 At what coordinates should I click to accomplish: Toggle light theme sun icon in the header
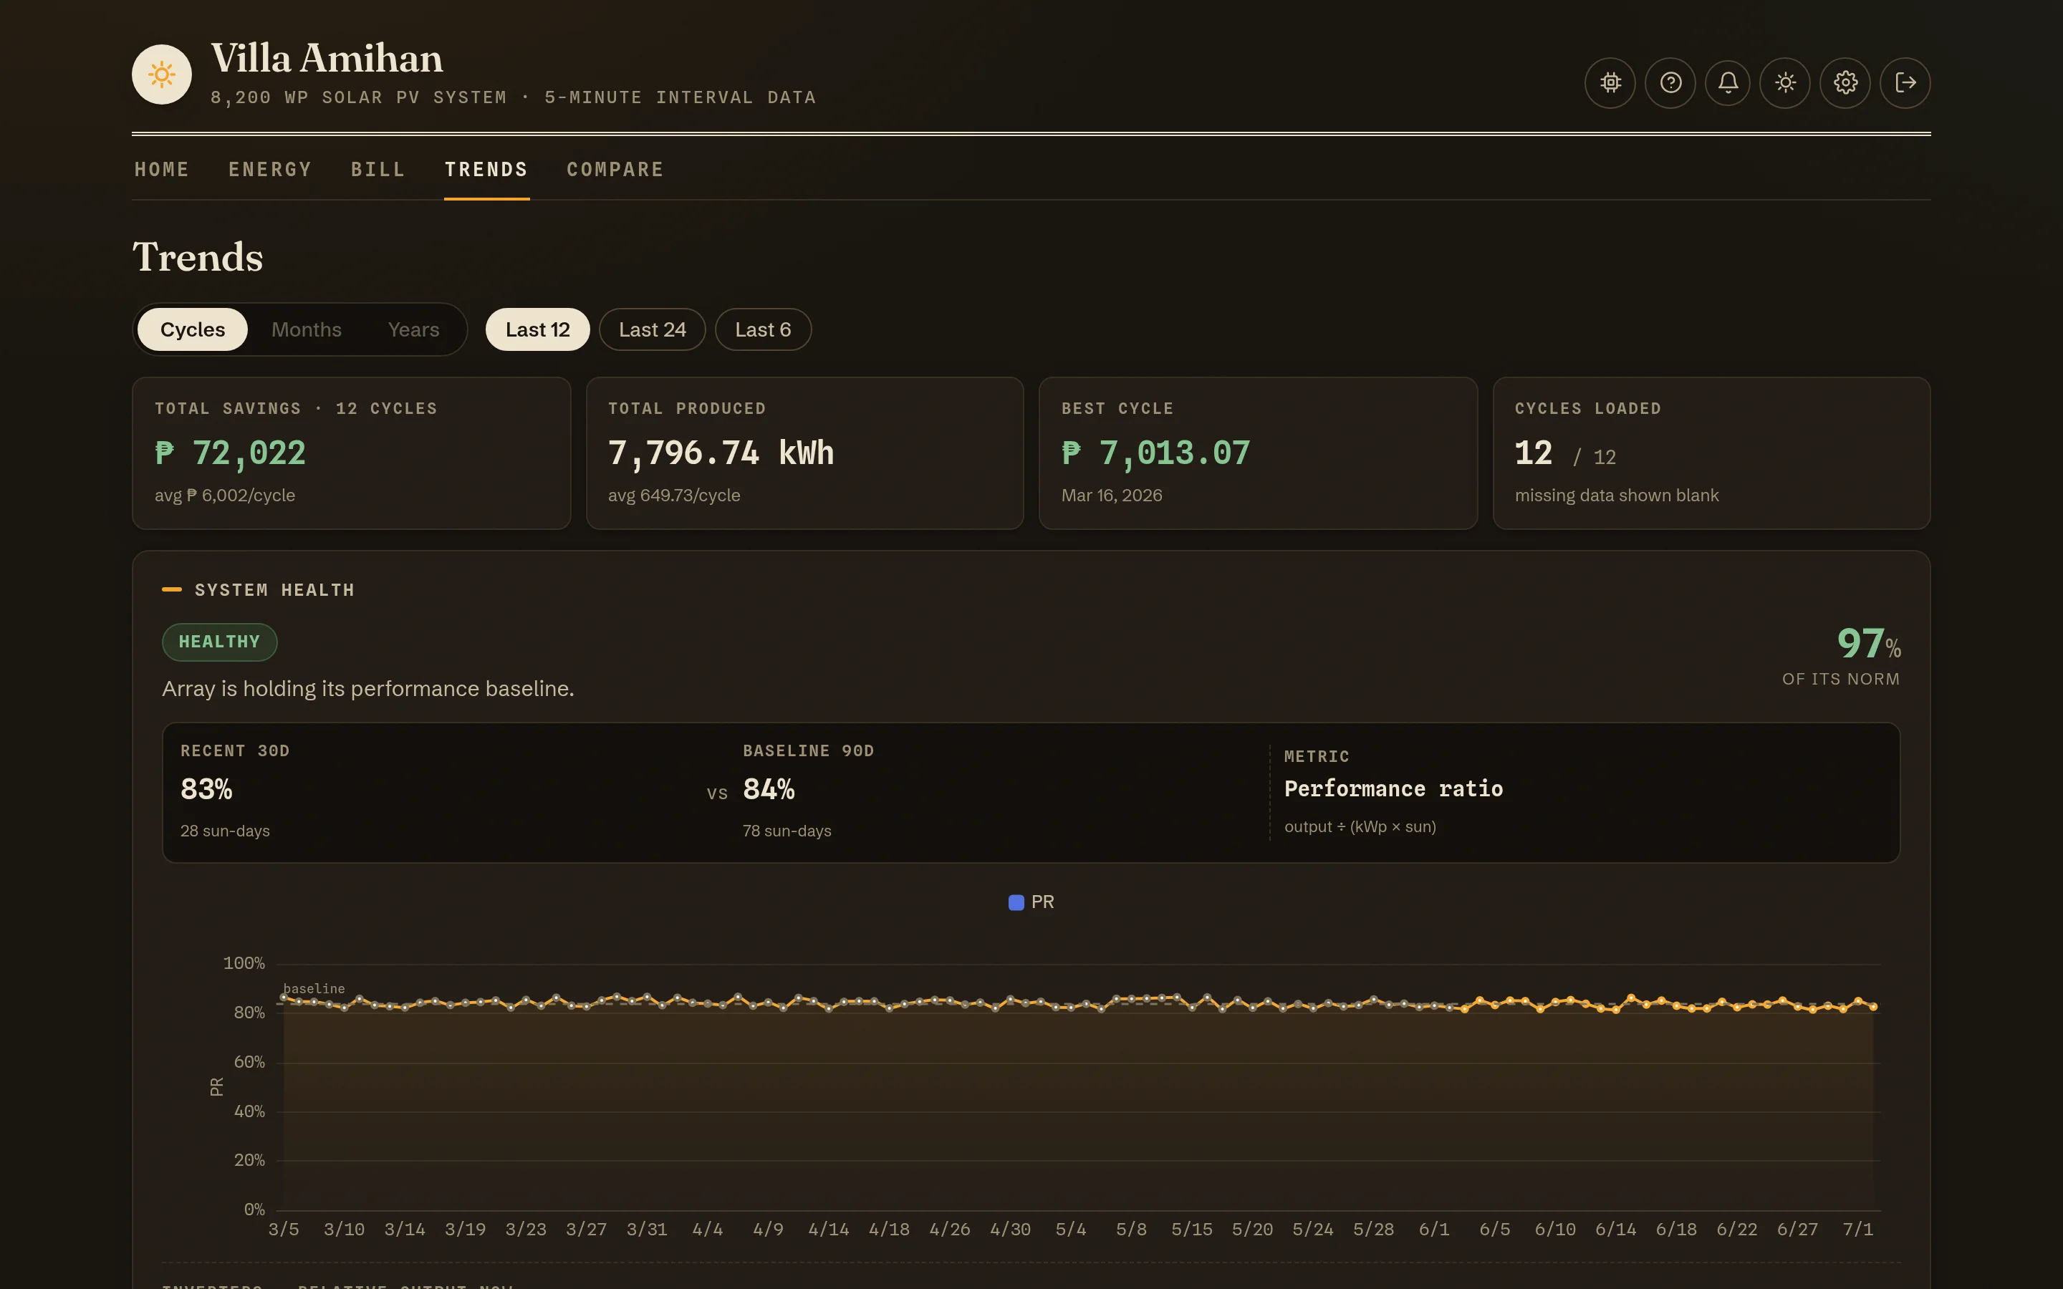[1785, 82]
